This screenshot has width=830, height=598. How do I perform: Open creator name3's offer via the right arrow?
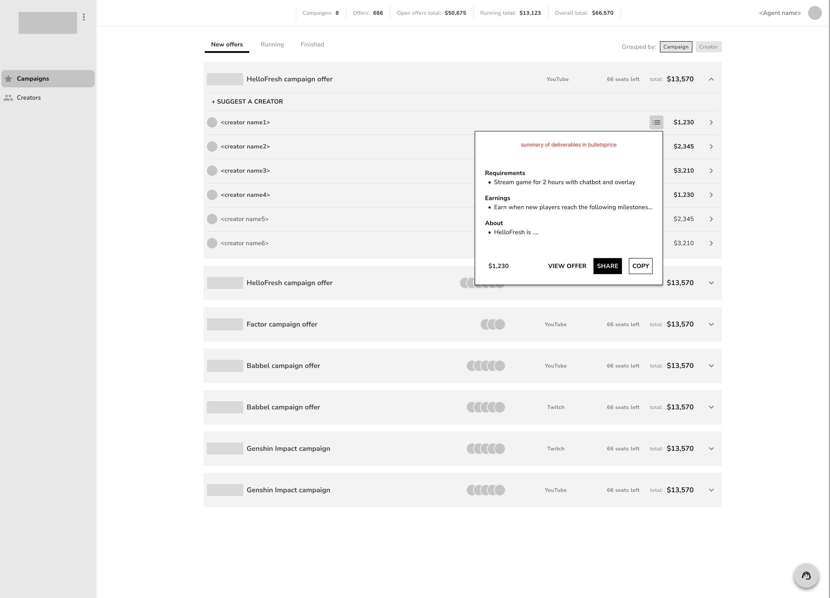click(x=711, y=170)
